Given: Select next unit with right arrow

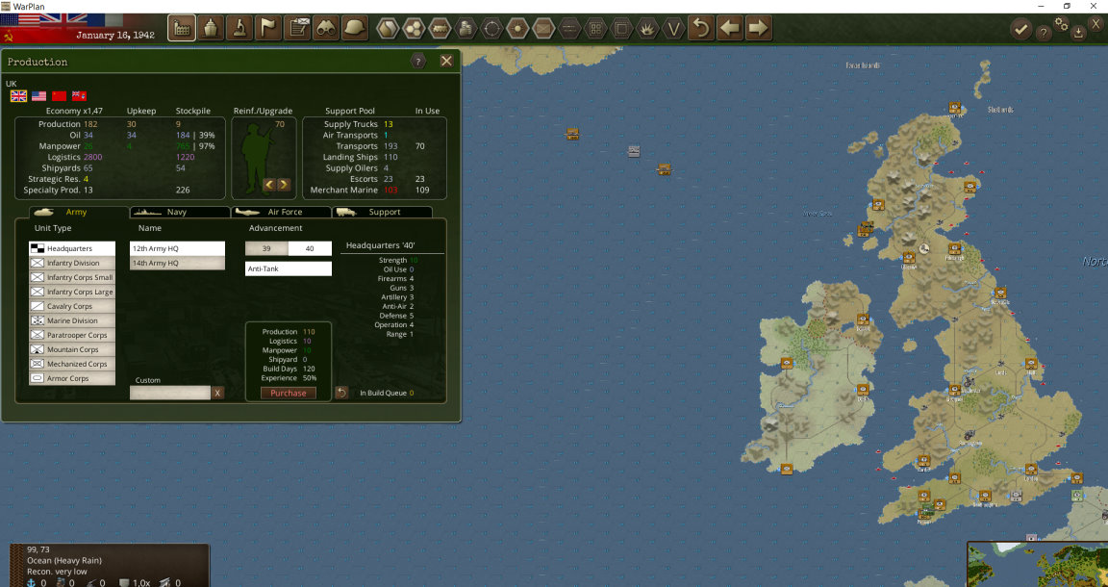Looking at the screenshot, I should (758, 28).
